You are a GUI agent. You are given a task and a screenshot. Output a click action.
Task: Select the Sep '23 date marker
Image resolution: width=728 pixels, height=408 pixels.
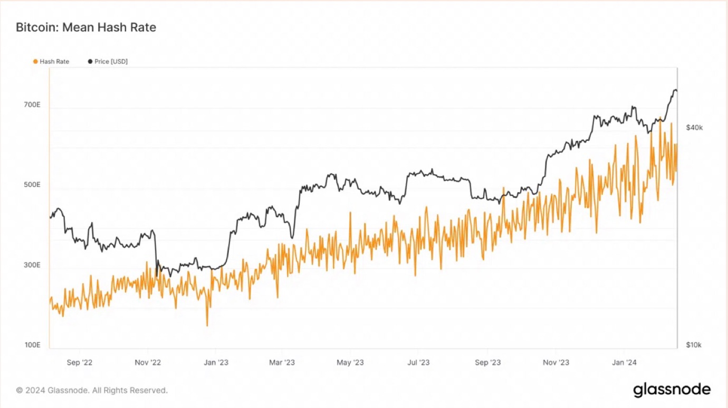pyautogui.click(x=487, y=362)
